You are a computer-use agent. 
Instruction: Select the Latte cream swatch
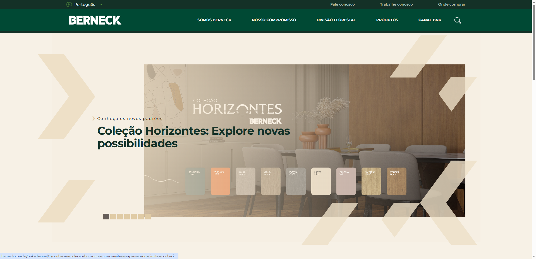point(321,181)
